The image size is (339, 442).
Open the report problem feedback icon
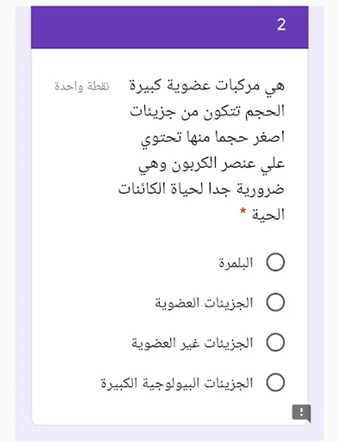coord(301,413)
